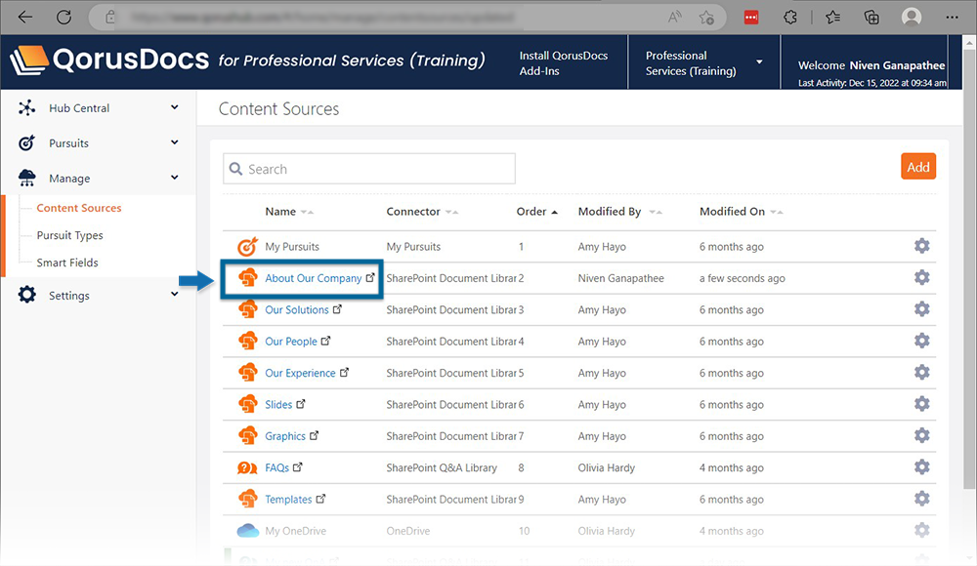Open browser extensions puzzle icon

790,18
